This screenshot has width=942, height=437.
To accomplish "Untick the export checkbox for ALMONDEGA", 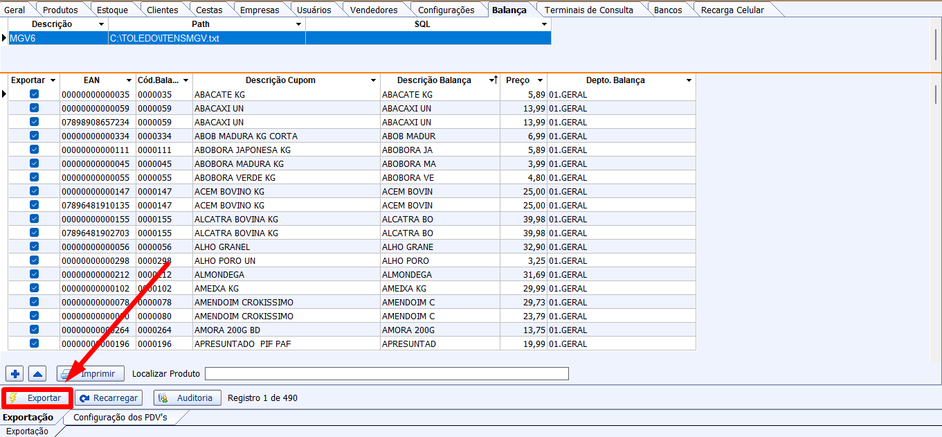I will (x=34, y=274).
